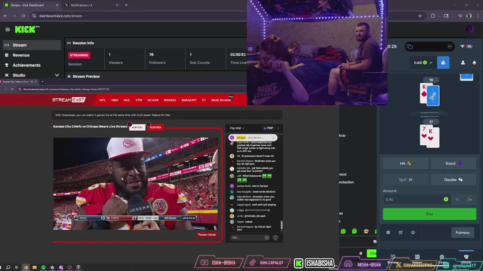The image size is (483, 271).
Task: Open Multi Stream on StreamEast
Action: tap(221, 100)
